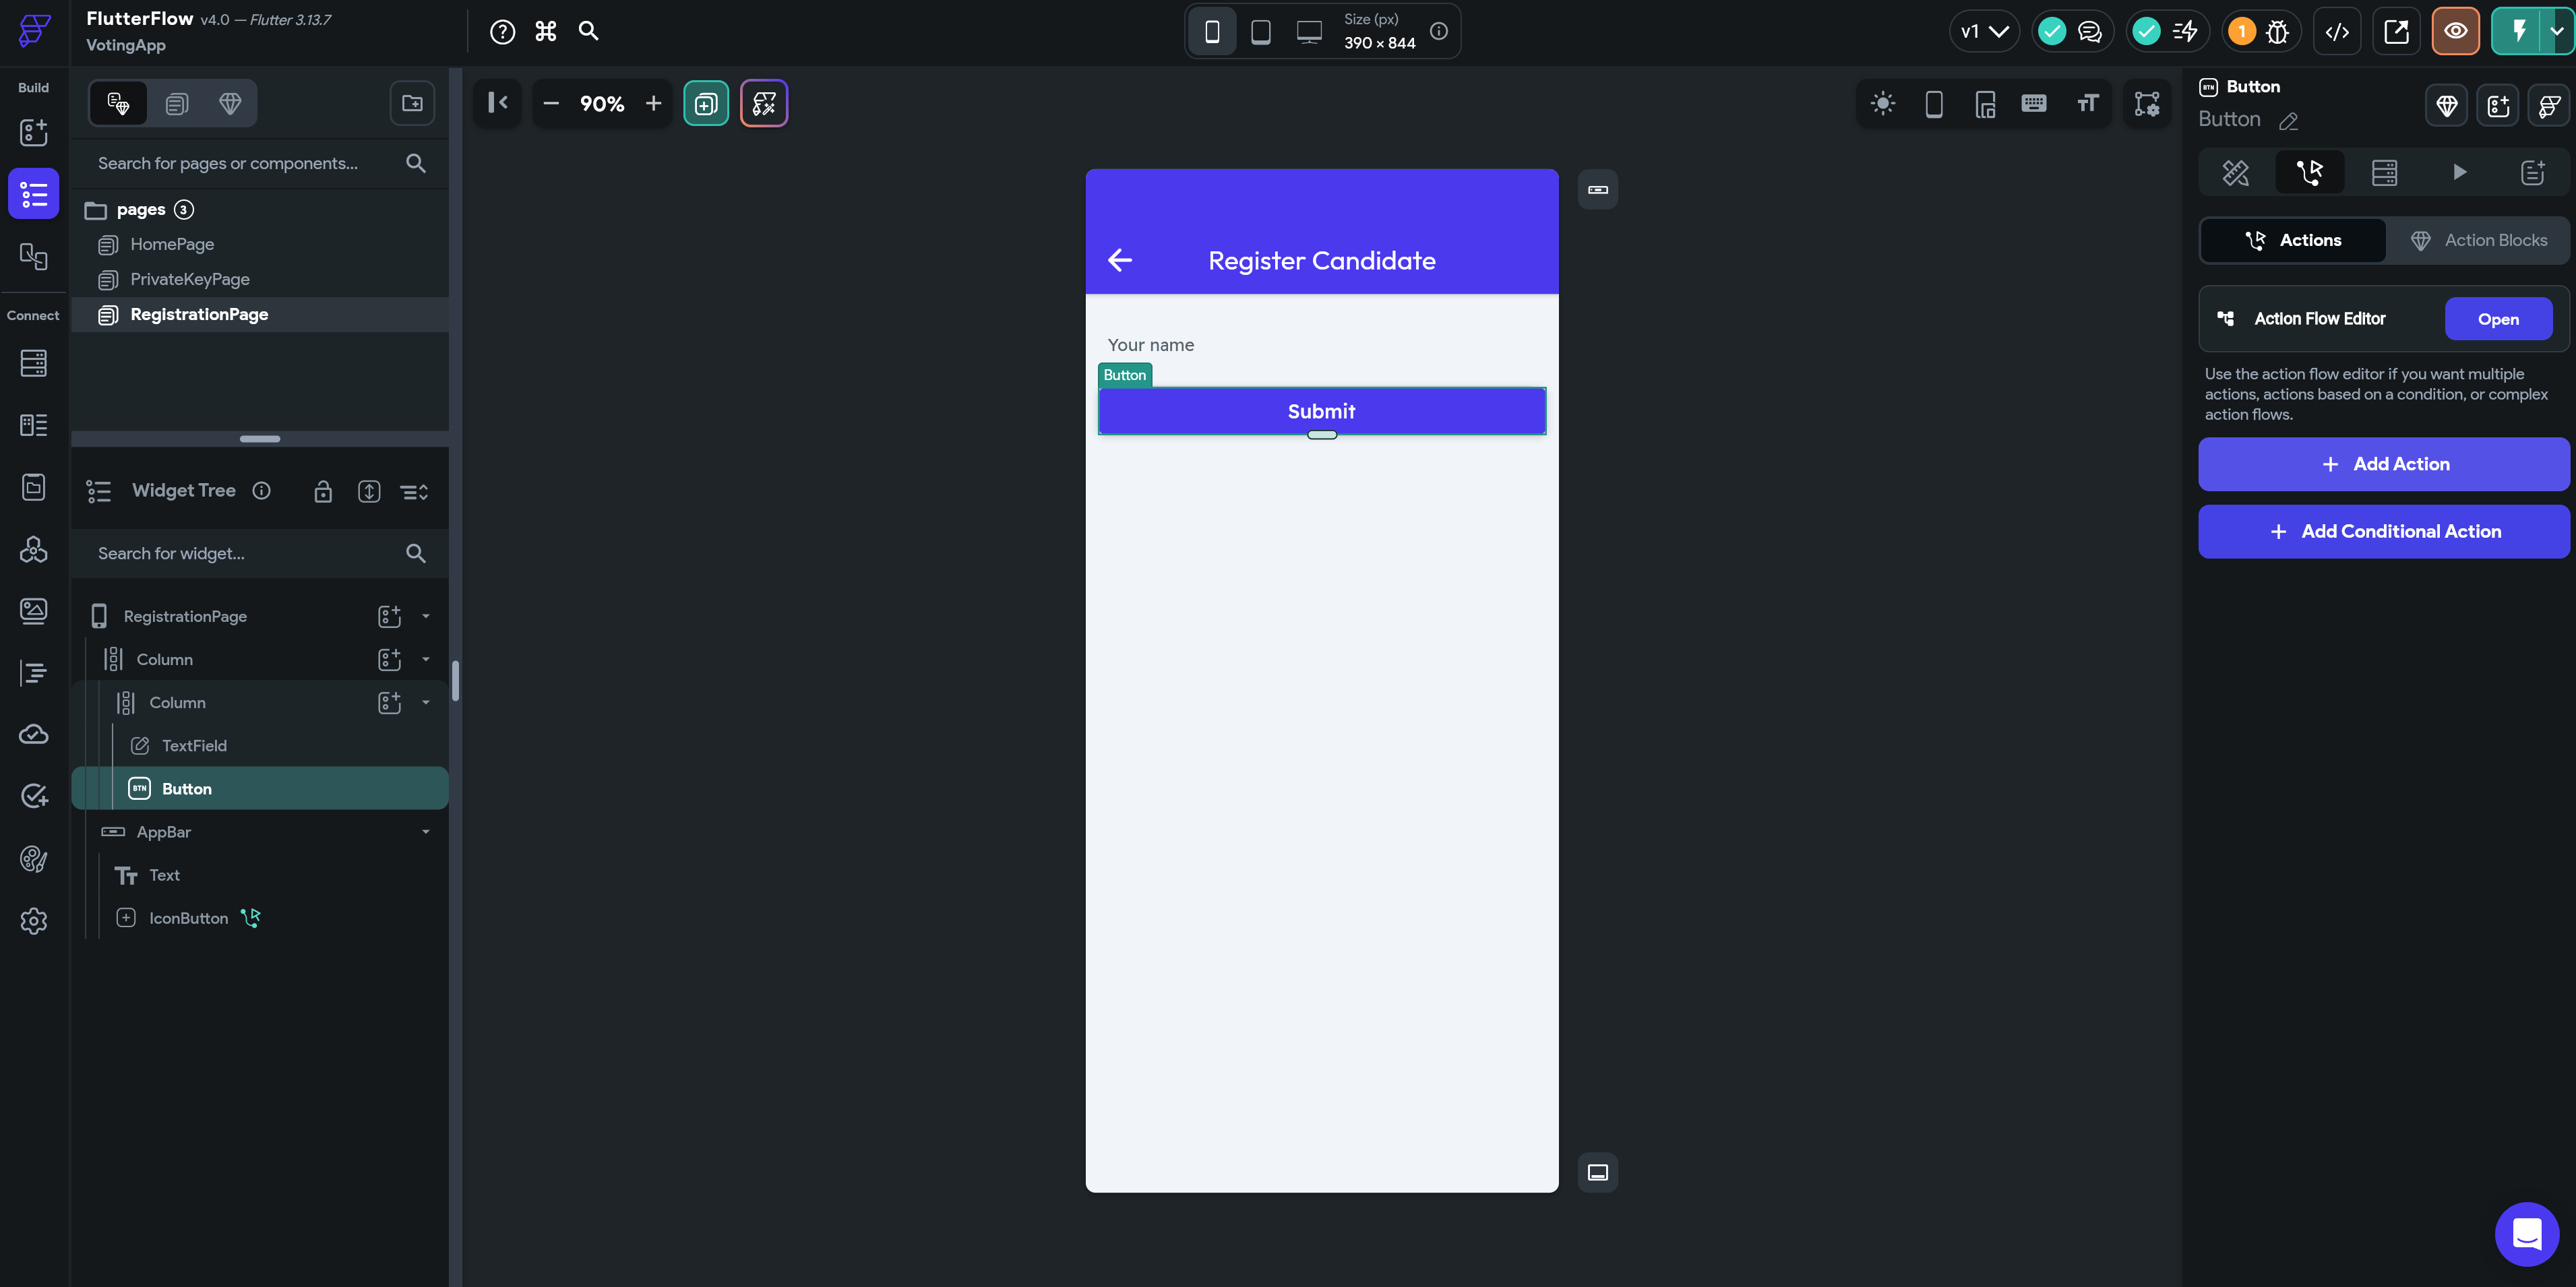
Task: Click the responsive preview tablet icon
Action: (1260, 31)
